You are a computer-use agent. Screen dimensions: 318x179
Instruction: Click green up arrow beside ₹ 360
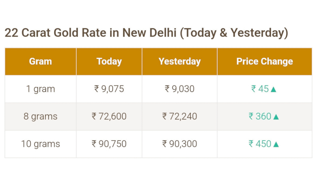pos(276,117)
